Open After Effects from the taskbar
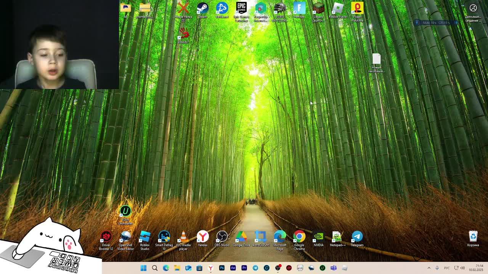488x274 pixels. 233,268
